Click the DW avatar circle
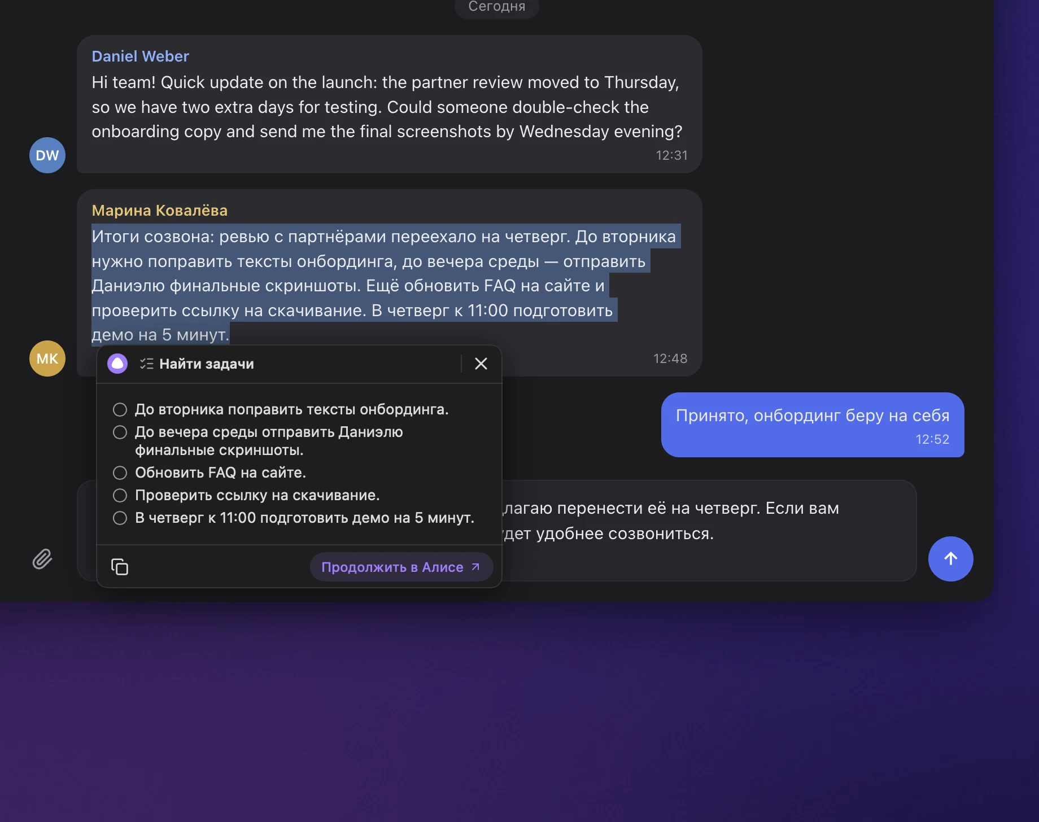Image resolution: width=1039 pixels, height=822 pixels. coord(47,155)
